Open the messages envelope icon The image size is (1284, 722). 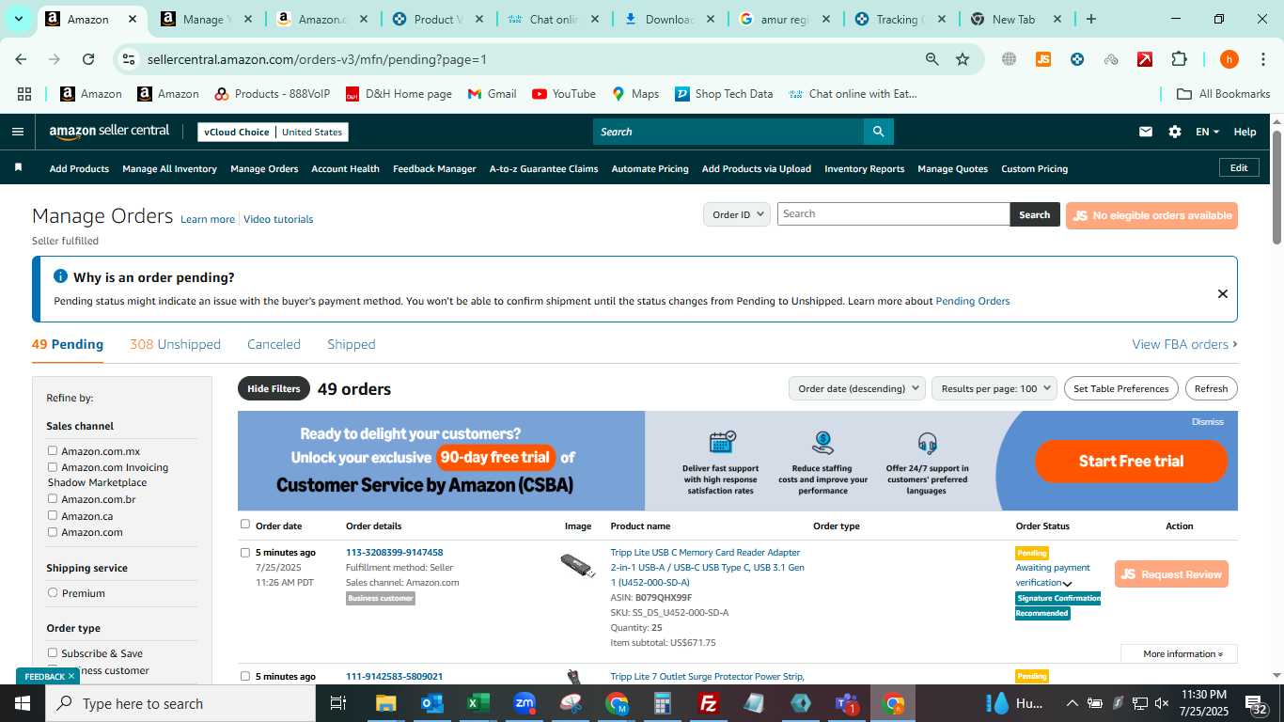click(x=1145, y=132)
